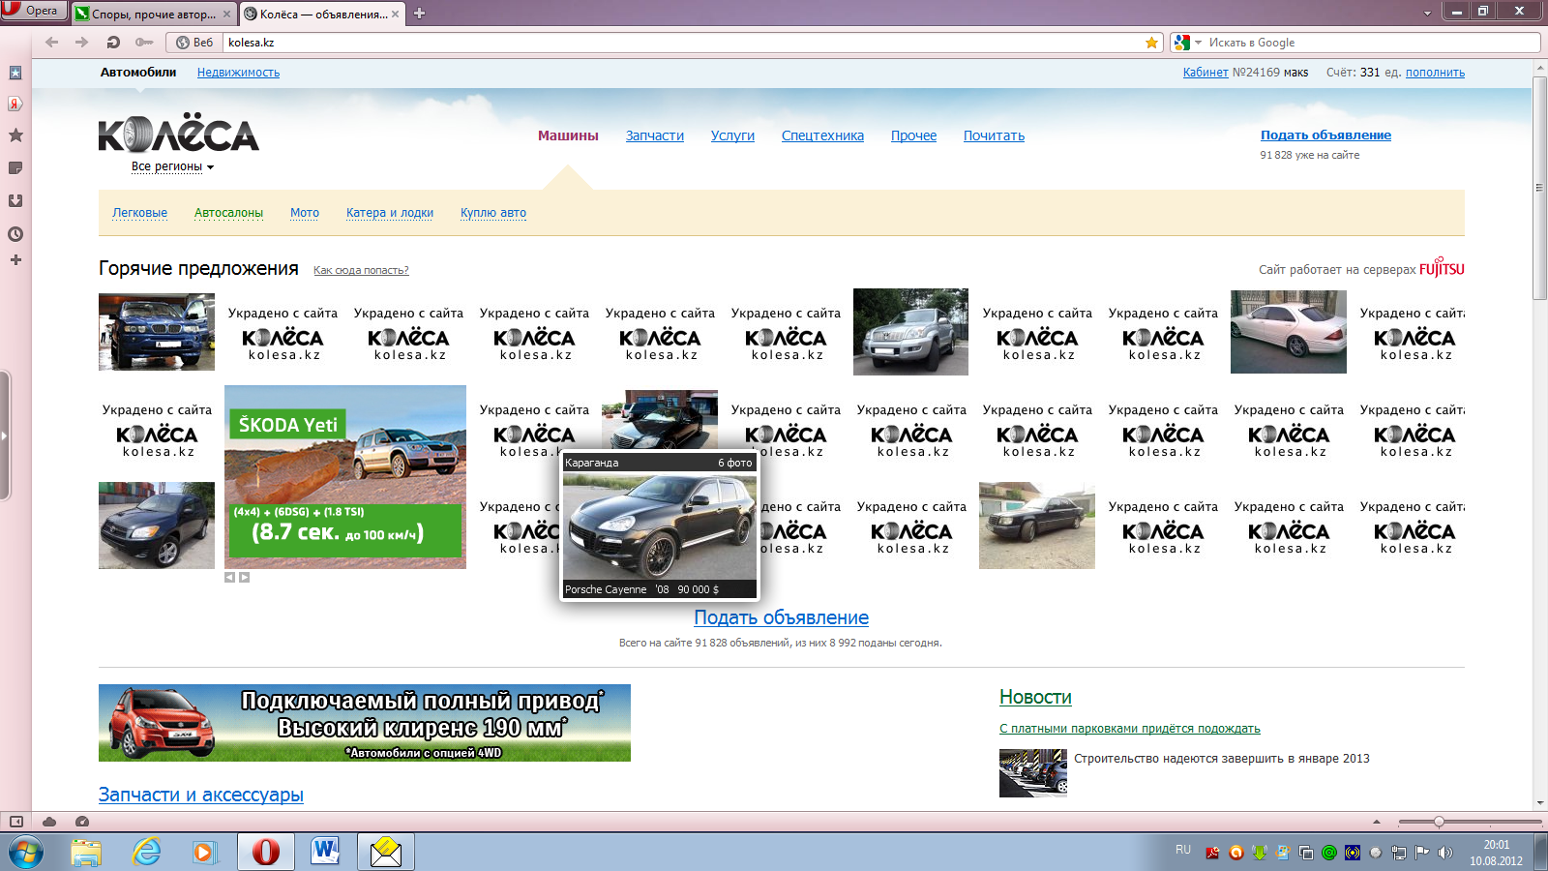Go forward with the browser forward arrow
The width and height of the screenshot is (1548, 871).
coord(82,43)
